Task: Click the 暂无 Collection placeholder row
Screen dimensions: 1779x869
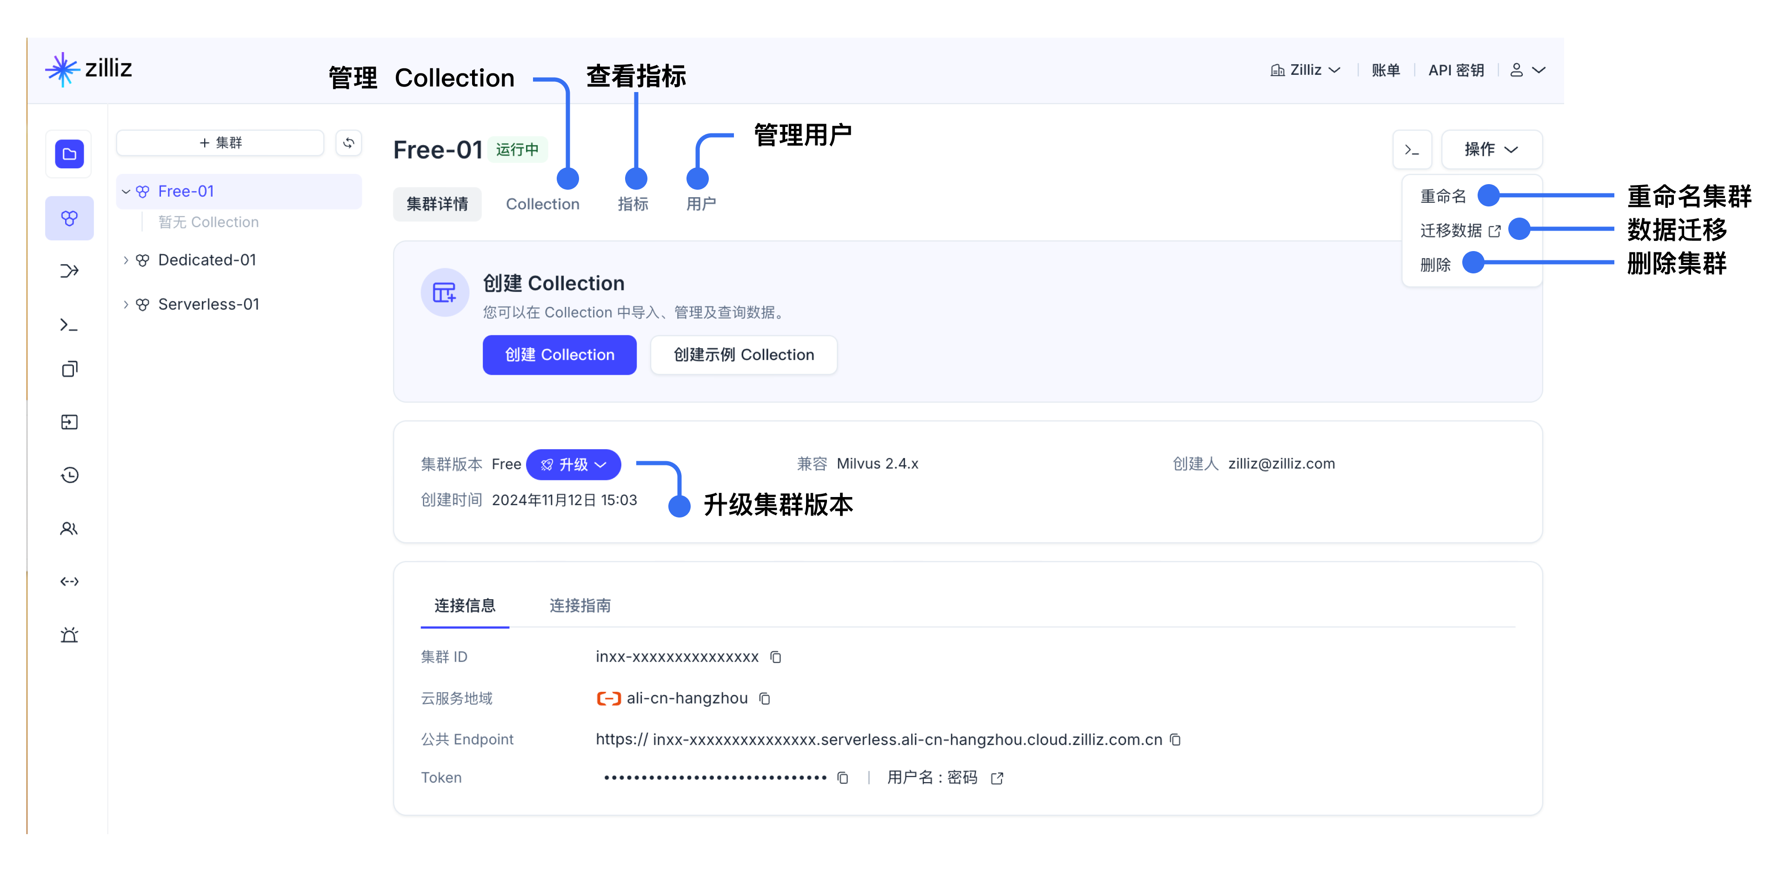Action: [208, 222]
